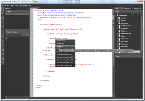Click the new storyboard plus icon
Screen dimensions: 145x101
point(26,35)
